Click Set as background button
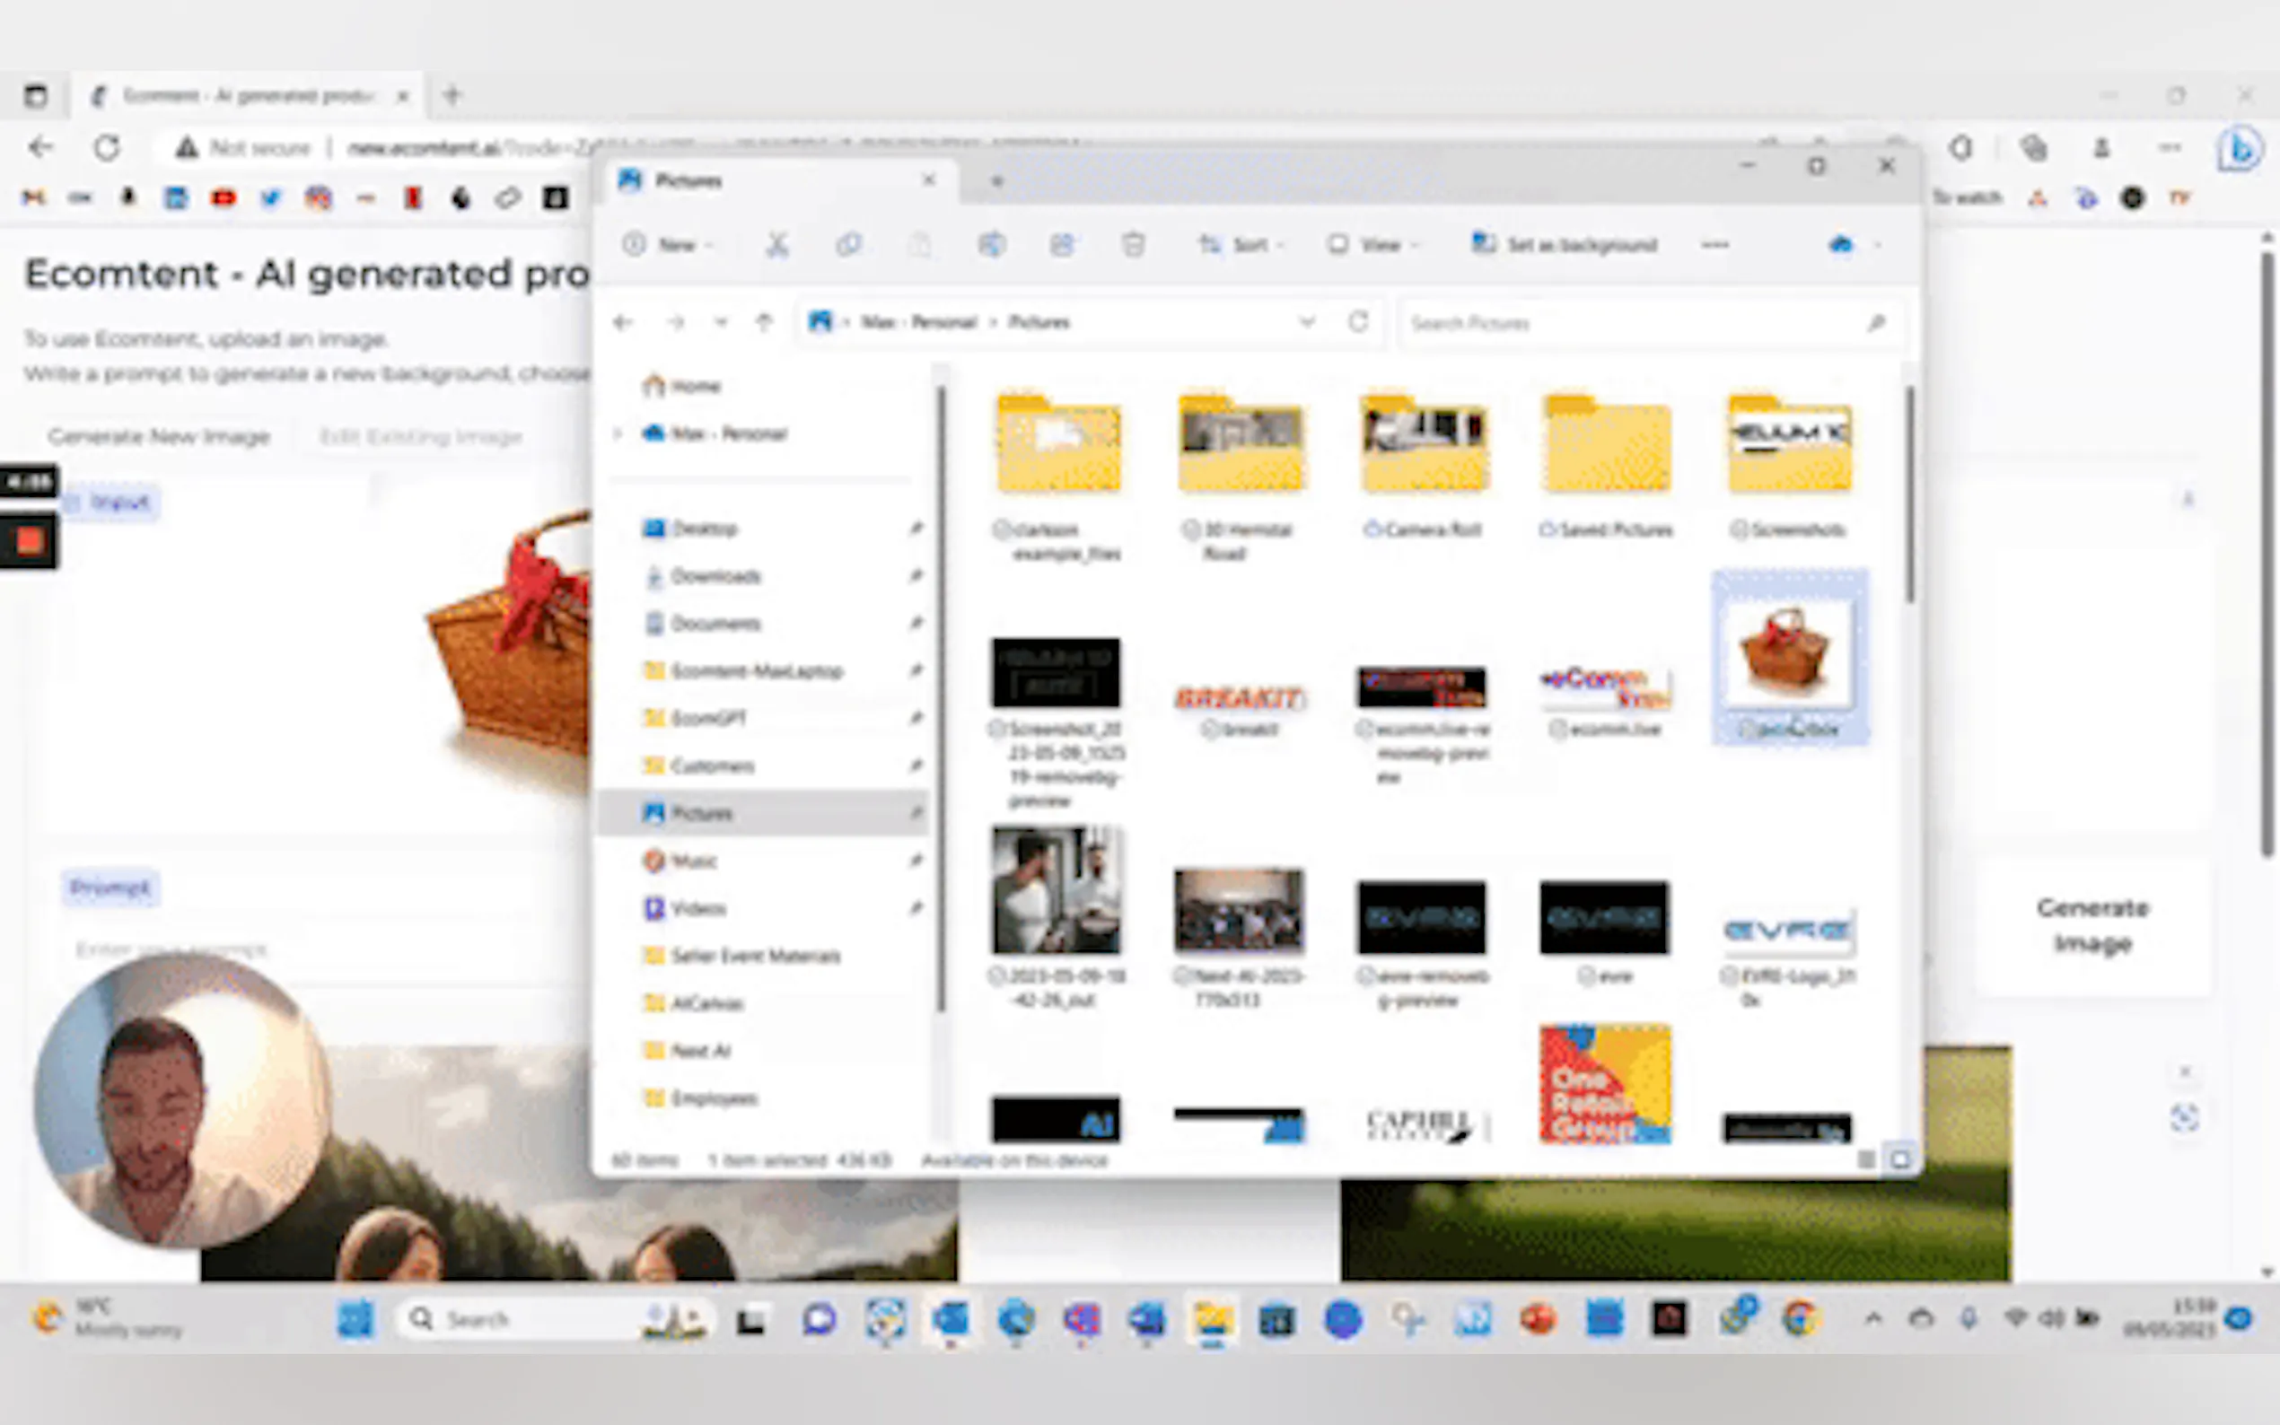Viewport: 2280px width, 1425px height. [x=1565, y=245]
